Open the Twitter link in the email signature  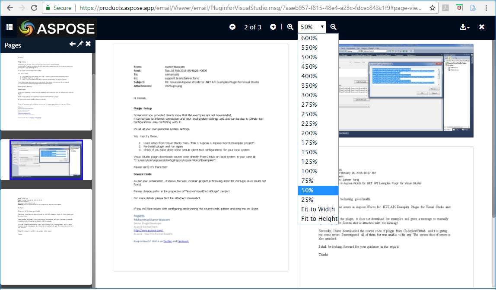(167, 241)
